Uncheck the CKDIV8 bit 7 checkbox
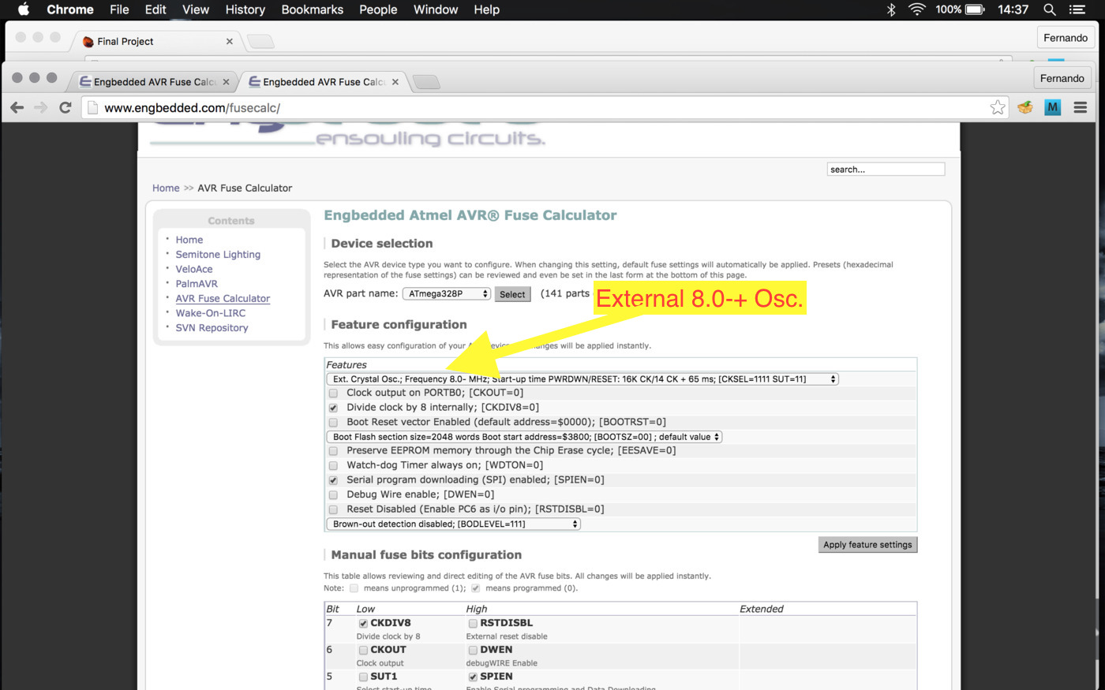 pos(363,623)
